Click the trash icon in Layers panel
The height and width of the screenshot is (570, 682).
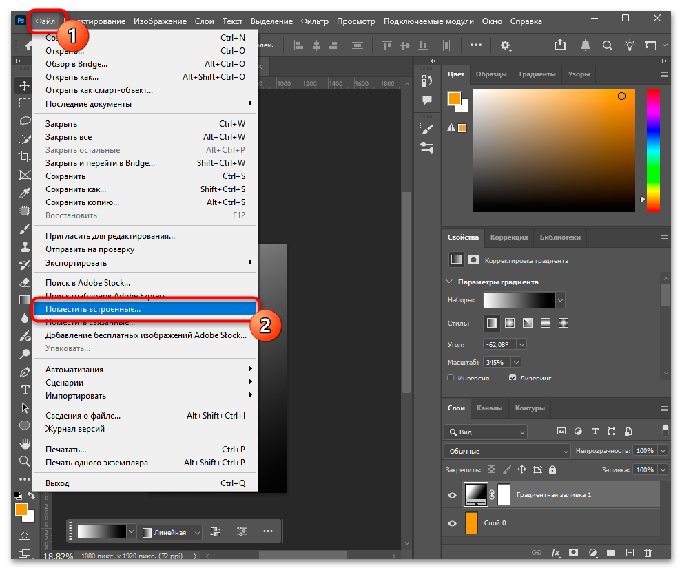648,552
